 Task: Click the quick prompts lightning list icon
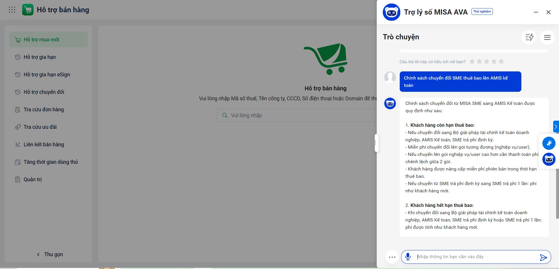pos(529,37)
